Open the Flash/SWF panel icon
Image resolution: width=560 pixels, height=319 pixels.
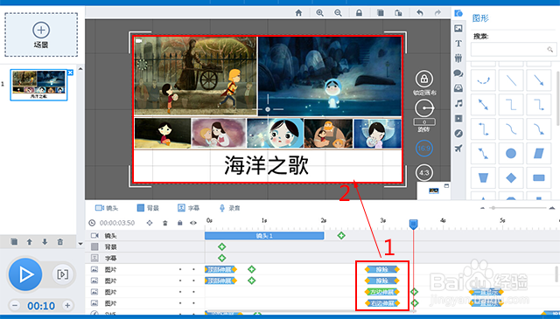458,134
